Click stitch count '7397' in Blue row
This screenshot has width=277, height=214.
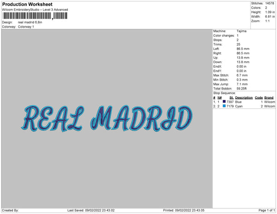tap(230, 102)
